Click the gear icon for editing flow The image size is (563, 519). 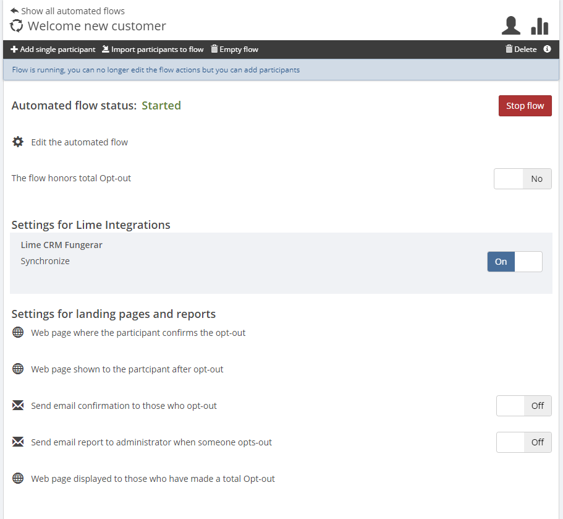(18, 142)
